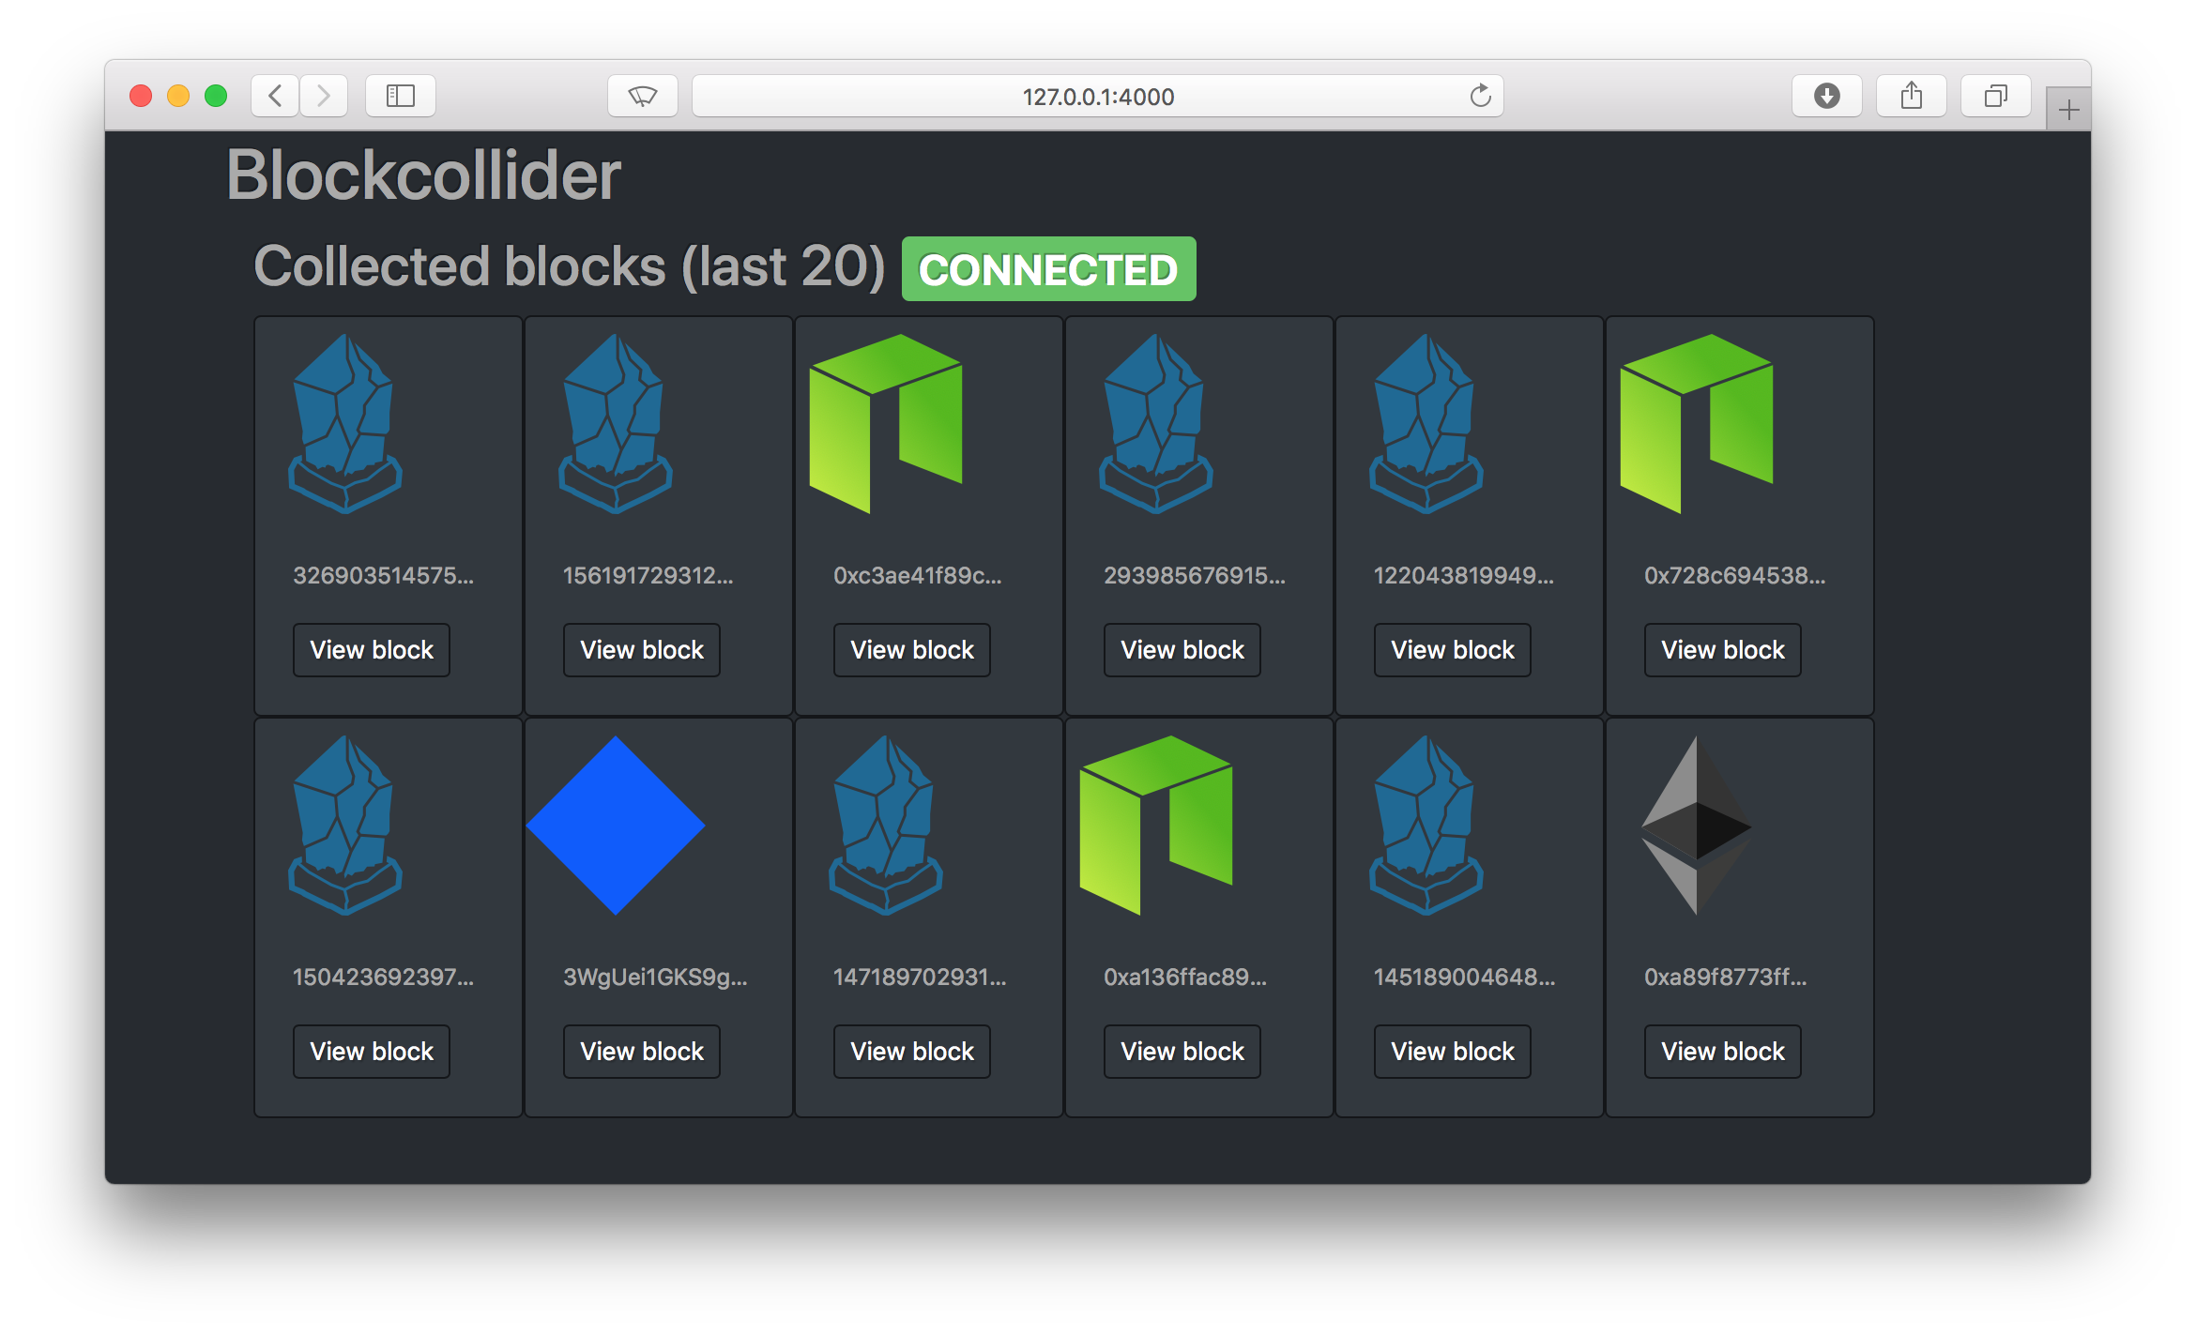This screenshot has height=1334, width=2196.
Task: View block 3WgUei1GKS9g
Action: [x=642, y=1052]
